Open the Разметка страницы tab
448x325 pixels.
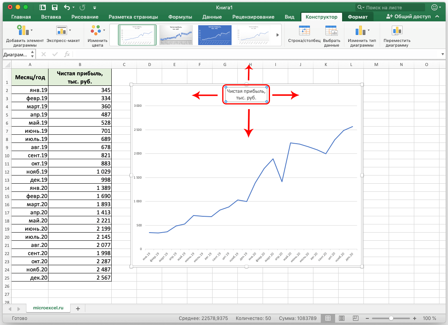point(133,17)
